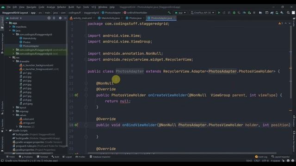Open the SDK Manager toolbar icon
Image resolution: width=296 pixels, height=166 pixels.
[282, 12]
